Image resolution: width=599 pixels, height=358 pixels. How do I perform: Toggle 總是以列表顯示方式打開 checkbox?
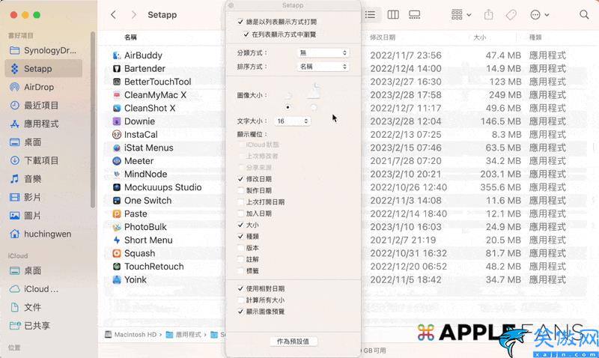tap(240, 22)
